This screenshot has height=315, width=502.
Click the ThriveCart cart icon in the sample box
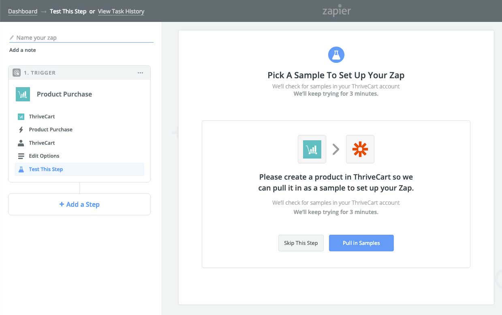312,149
